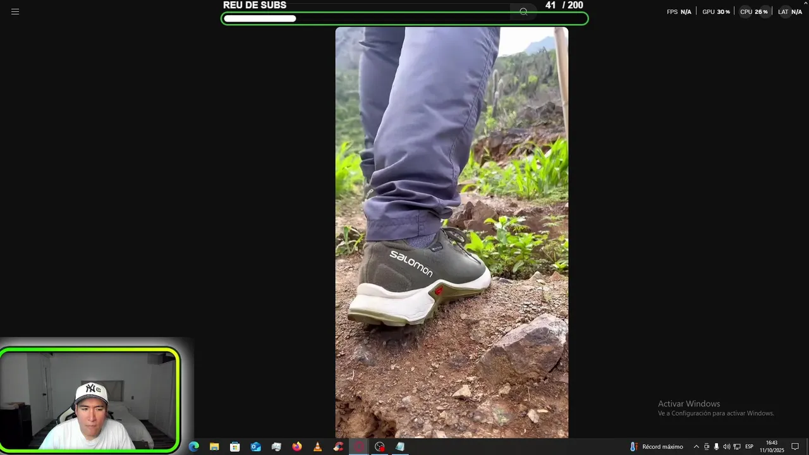Open the network tray icon
This screenshot has width=809, height=455.
[737, 447]
